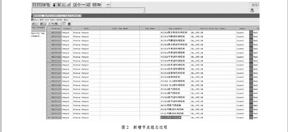
Task: Open the View menu
Action: pyautogui.click(x=47, y=20)
